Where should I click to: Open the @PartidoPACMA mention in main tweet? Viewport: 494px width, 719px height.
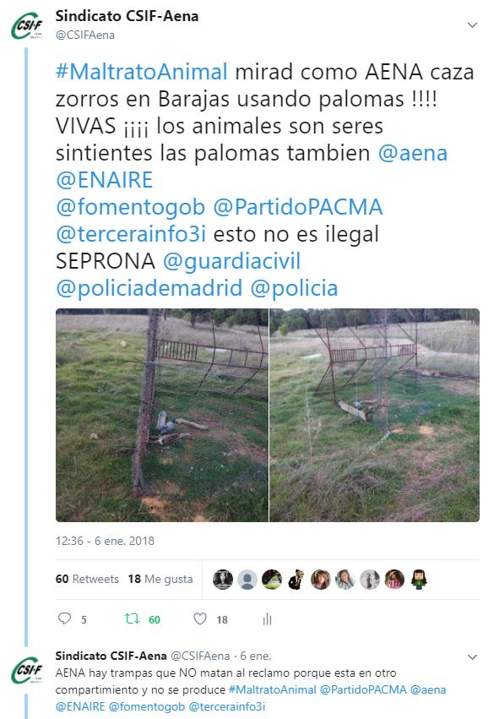(298, 207)
